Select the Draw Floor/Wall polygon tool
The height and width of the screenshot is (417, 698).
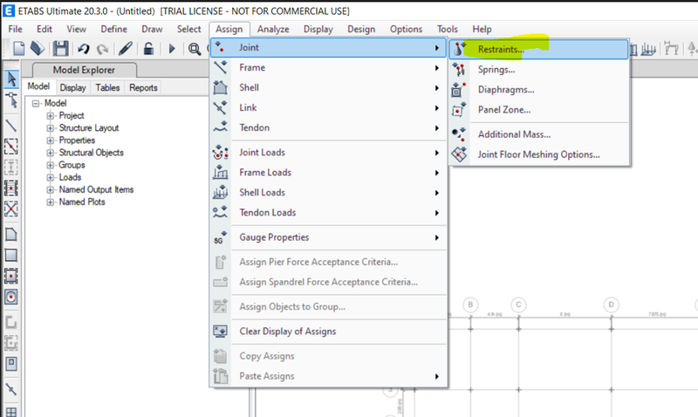[x=11, y=234]
